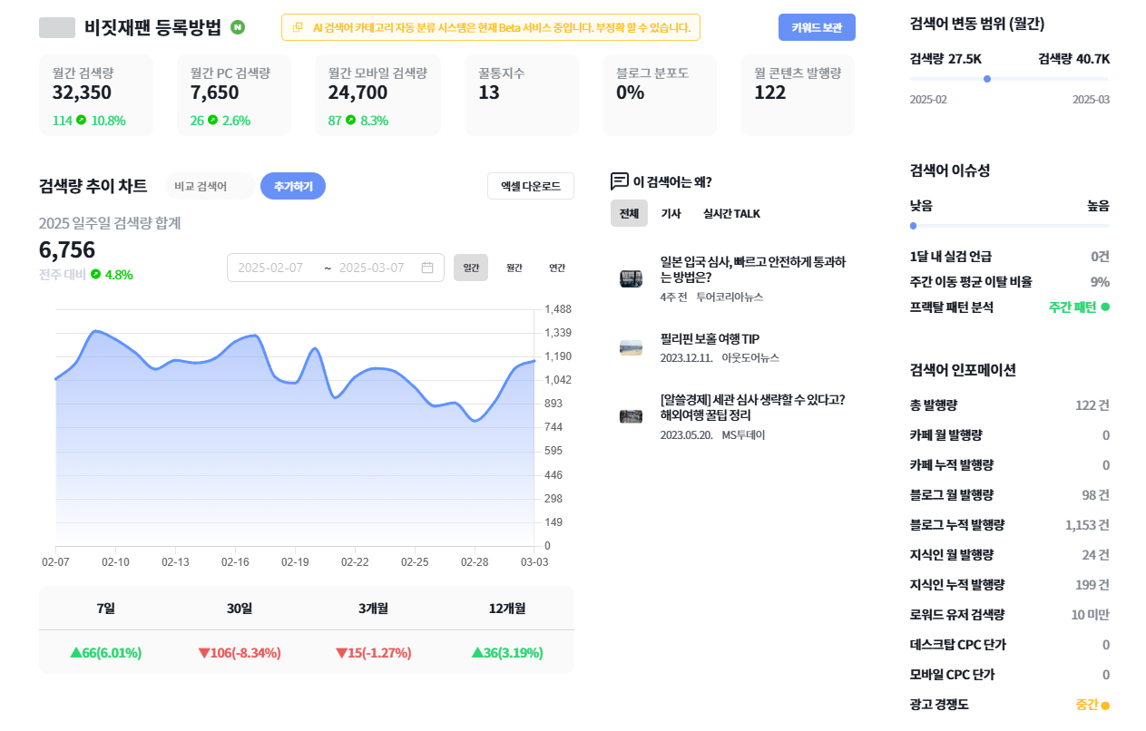
Task: Click the 비교 검색어 input field
Action: pyautogui.click(x=210, y=186)
